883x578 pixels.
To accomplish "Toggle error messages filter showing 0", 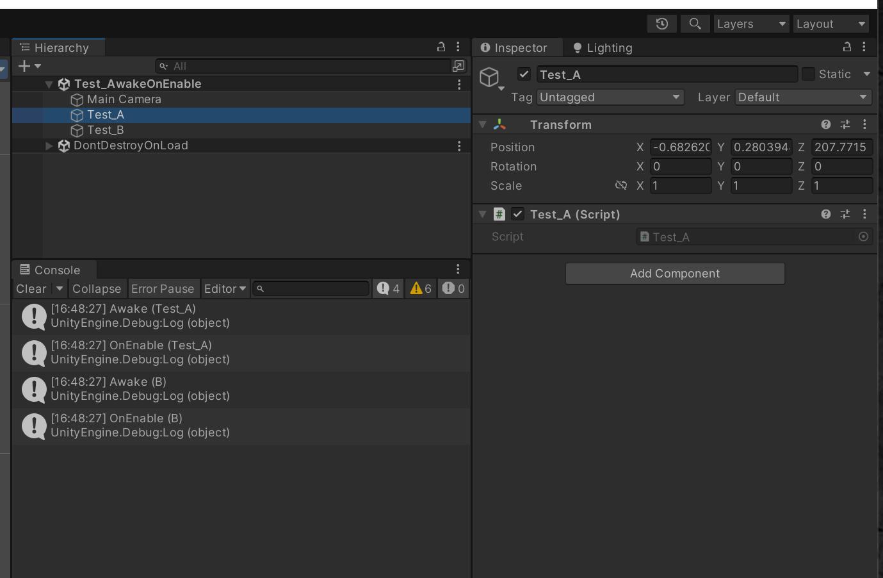I will pos(453,289).
